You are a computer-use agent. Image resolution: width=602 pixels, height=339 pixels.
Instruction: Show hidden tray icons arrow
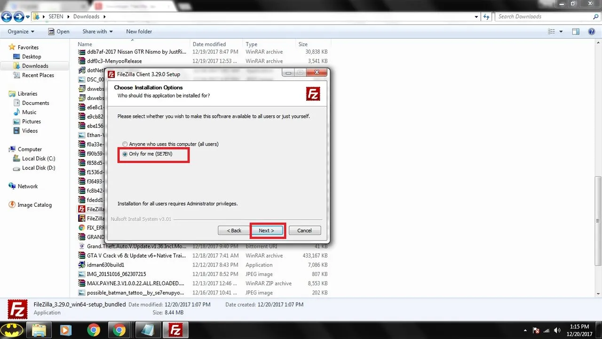(x=525, y=330)
